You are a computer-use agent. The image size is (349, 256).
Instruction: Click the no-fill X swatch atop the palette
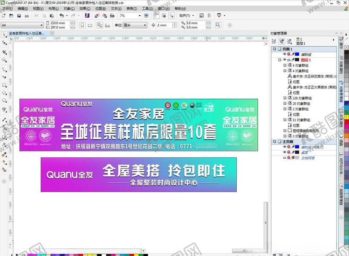point(347,48)
